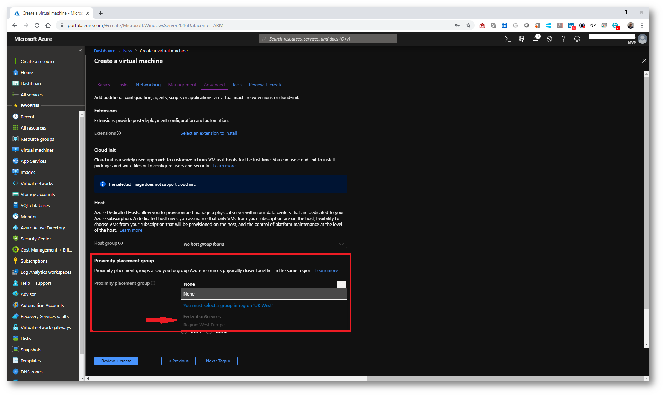Switch to the Basics tab
Image resolution: width=664 pixels, height=396 pixels.
[104, 85]
